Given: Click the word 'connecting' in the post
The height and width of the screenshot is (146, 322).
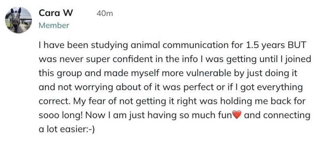Looking at the screenshot, I should (287, 116).
